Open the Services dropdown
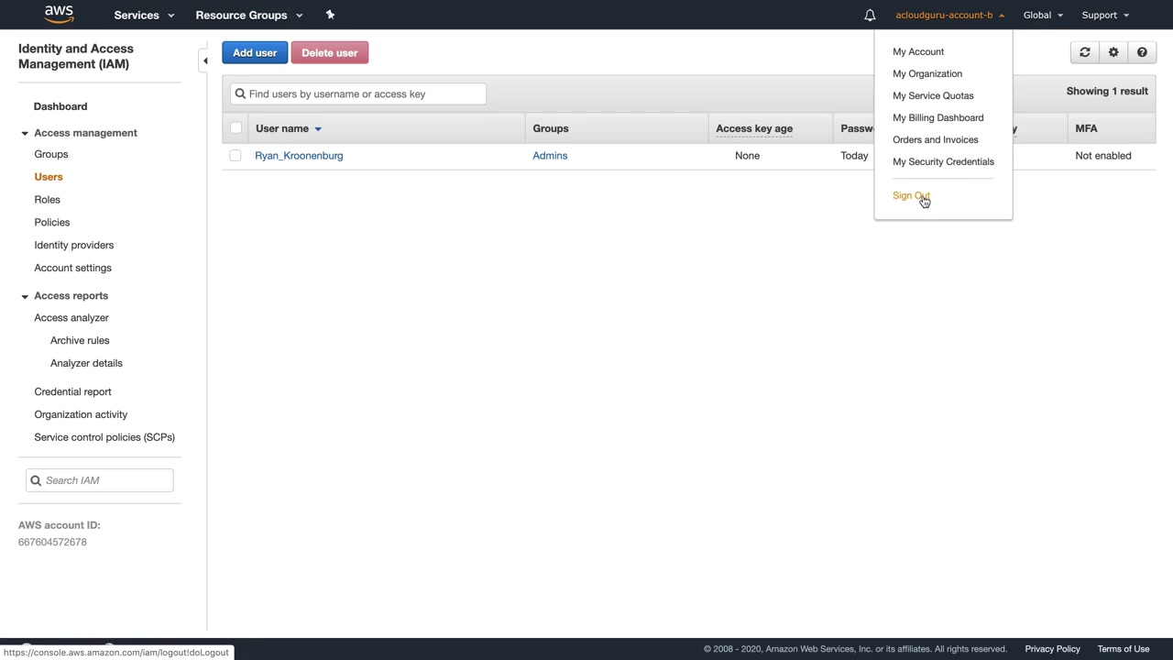This screenshot has height=660, width=1173. pos(144,15)
